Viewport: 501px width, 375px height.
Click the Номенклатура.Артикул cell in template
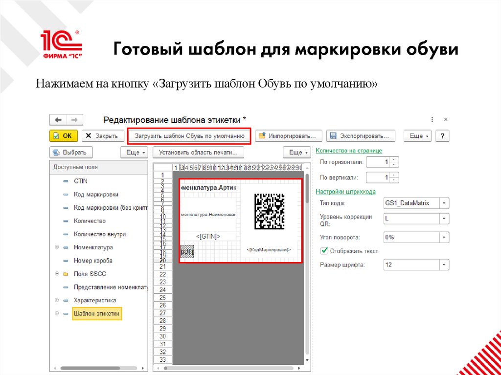pos(208,188)
